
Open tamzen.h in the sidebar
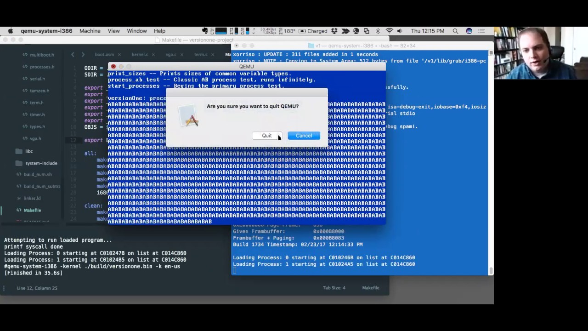[39, 91]
